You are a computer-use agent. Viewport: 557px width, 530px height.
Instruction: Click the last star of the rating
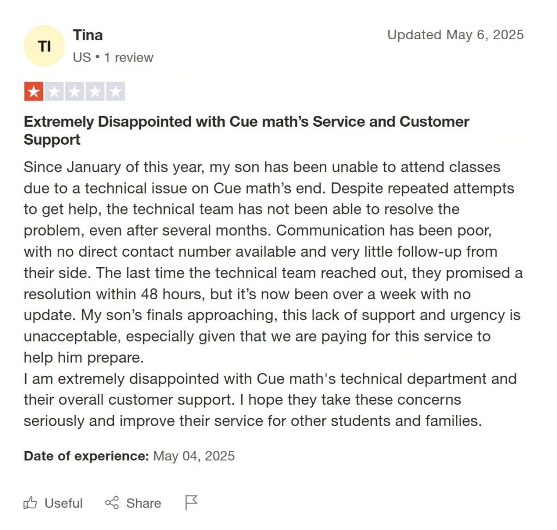click(116, 91)
